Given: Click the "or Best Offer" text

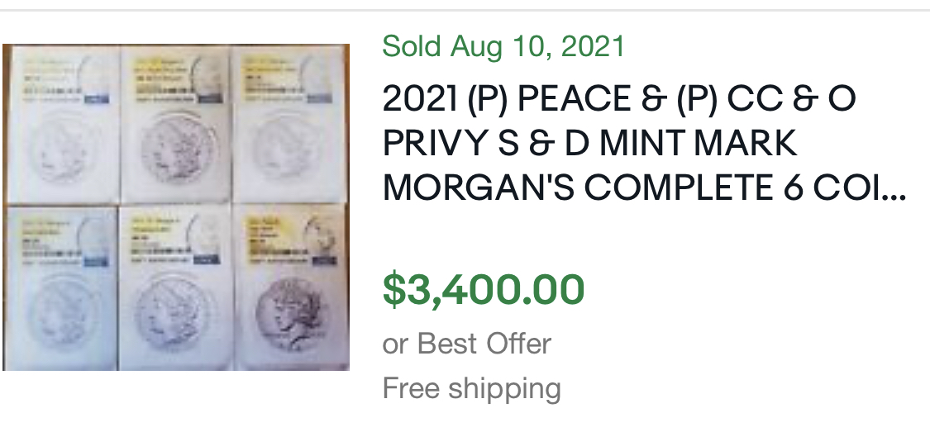Looking at the screenshot, I should pos(466,344).
